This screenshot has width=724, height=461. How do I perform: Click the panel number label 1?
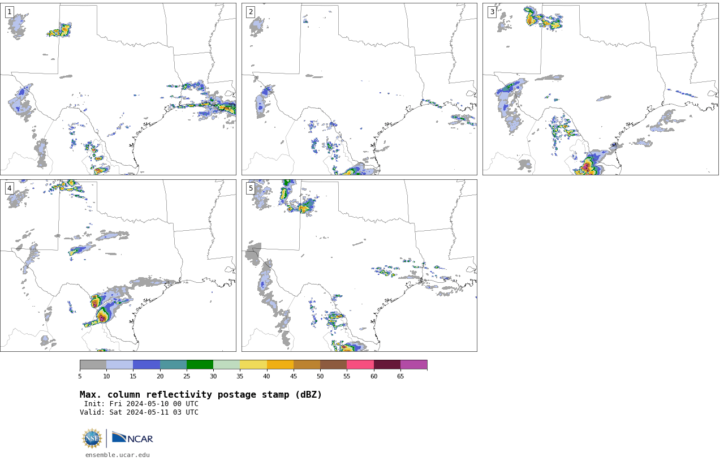click(9, 12)
